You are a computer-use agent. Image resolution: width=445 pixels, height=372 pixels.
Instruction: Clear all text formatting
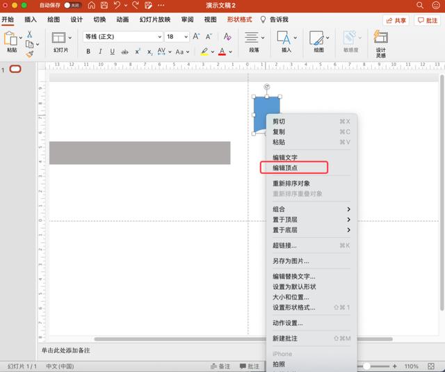(227, 36)
